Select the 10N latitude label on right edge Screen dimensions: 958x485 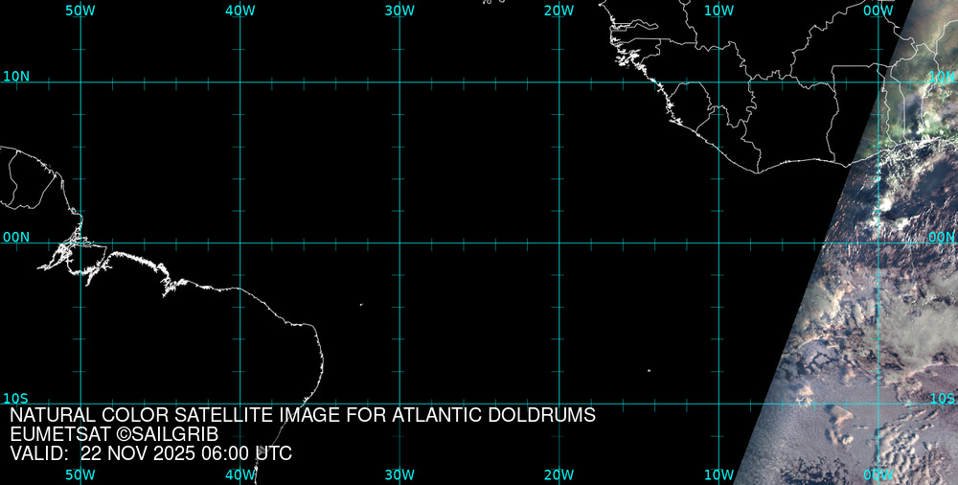point(941,76)
